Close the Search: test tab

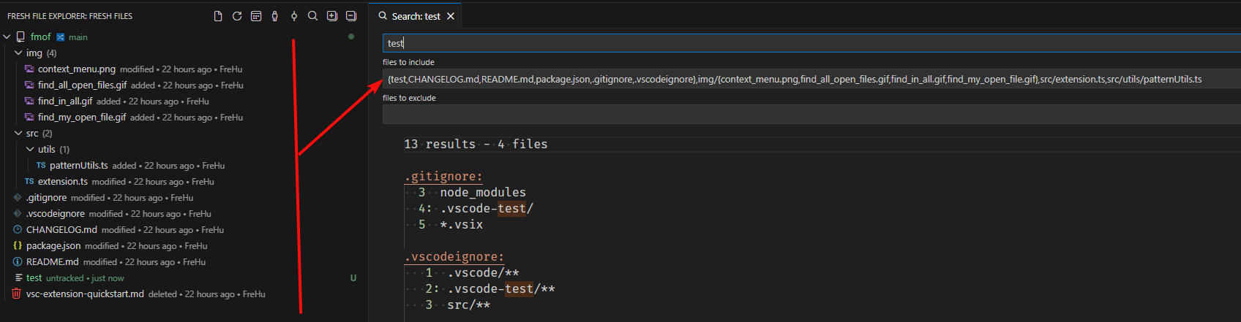click(x=451, y=16)
